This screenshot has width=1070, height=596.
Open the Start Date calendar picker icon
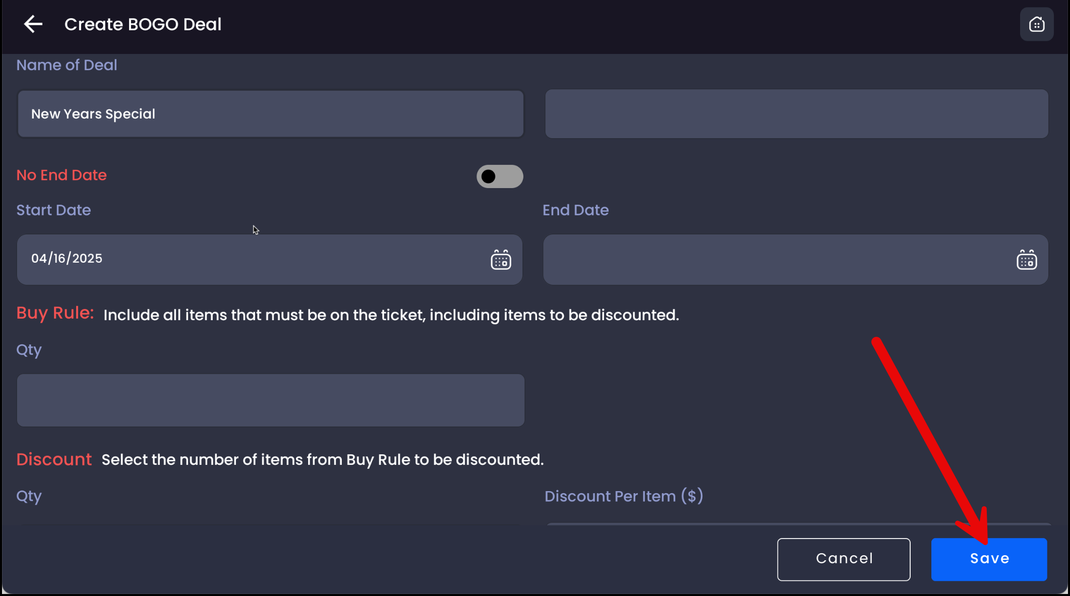pos(501,260)
